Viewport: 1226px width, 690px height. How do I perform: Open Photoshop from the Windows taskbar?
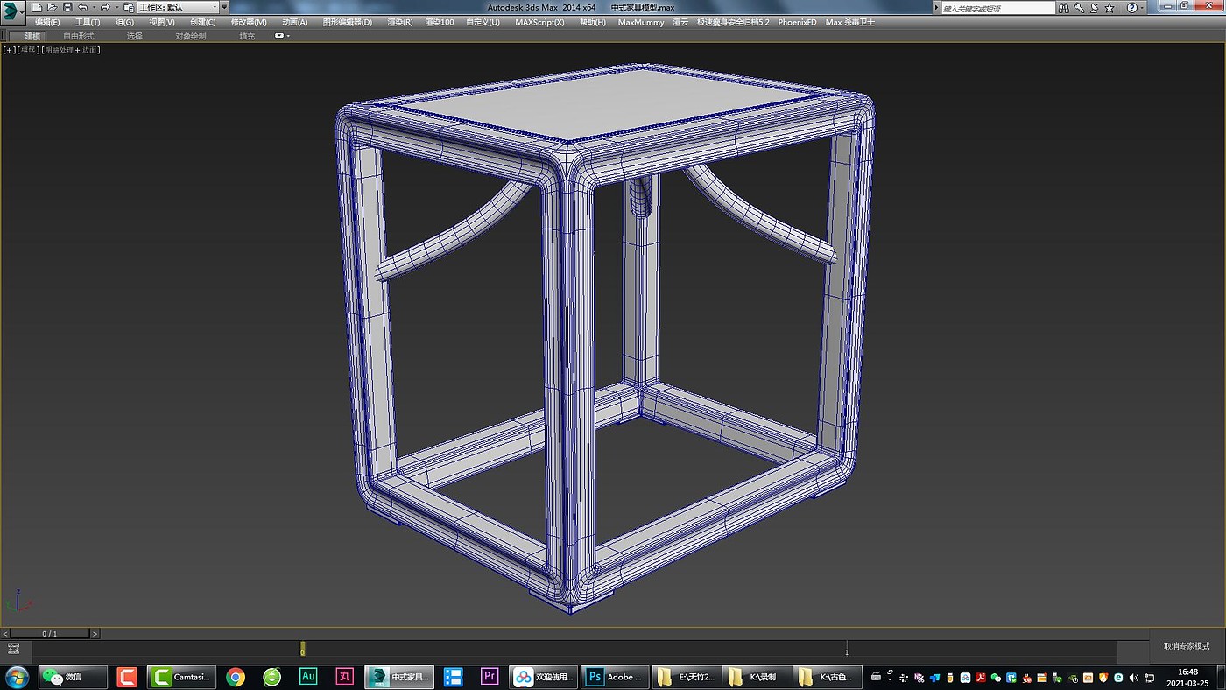[615, 677]
